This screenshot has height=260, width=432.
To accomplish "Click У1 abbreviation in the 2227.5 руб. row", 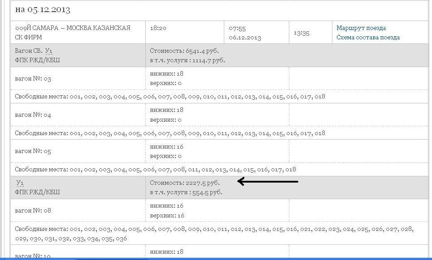I will (20, 183).
